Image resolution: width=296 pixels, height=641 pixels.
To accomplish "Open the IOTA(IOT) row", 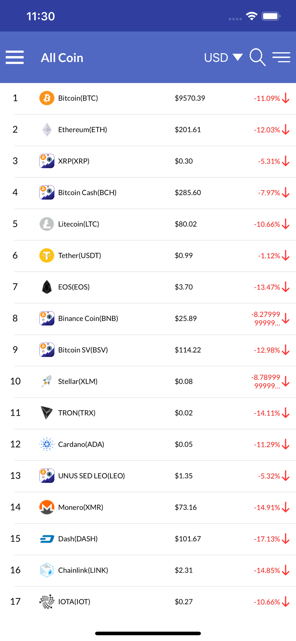I will point(148,602).
